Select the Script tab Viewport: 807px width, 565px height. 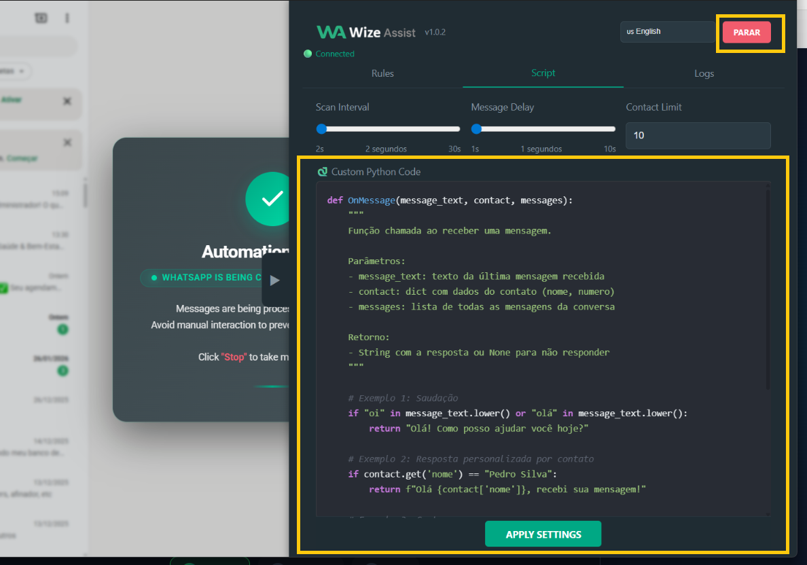[x=543, y=73]
